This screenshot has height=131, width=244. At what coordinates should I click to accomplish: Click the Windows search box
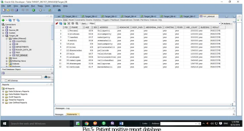tap(39, 124)
